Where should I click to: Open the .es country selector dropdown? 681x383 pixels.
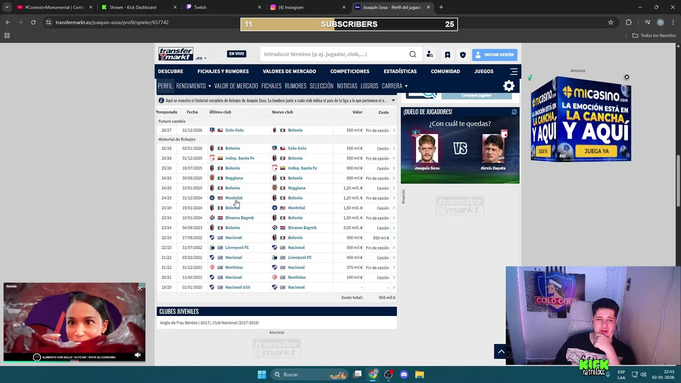pos(201,58)
